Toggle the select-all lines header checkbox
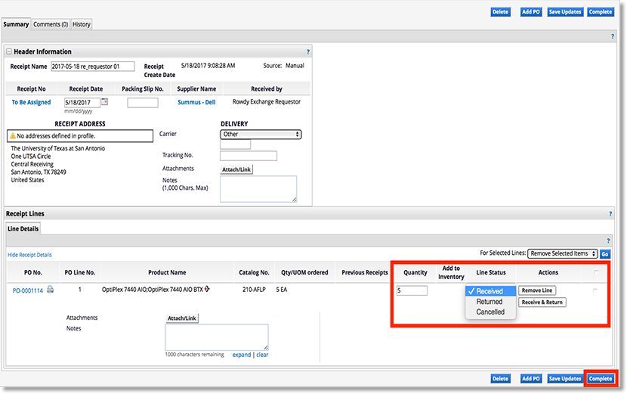Viewport: 627px width, 394px height. point(595,272)
